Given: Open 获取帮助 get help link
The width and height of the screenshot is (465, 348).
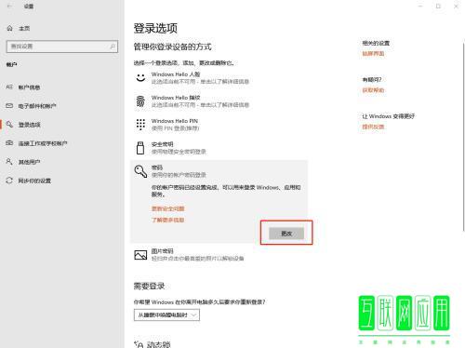Looking at the screenshot, I should pos(373,90).
